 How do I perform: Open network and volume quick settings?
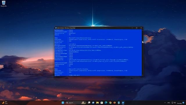pyautogui.click(x=174, y=103)
